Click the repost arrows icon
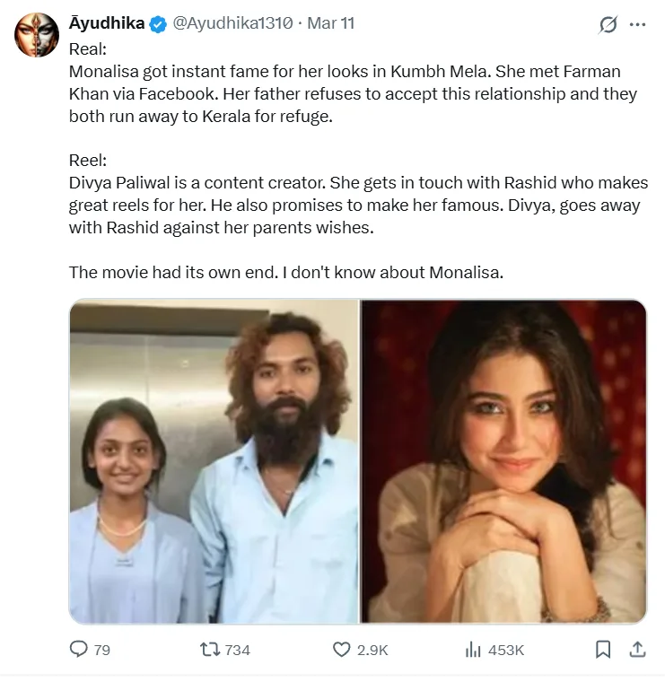This screenshot has height=682, width=665. click(208, 649)
